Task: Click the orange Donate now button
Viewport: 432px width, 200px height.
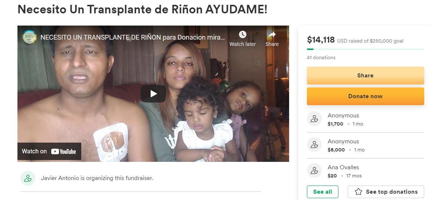Action: tap(365, 96)
